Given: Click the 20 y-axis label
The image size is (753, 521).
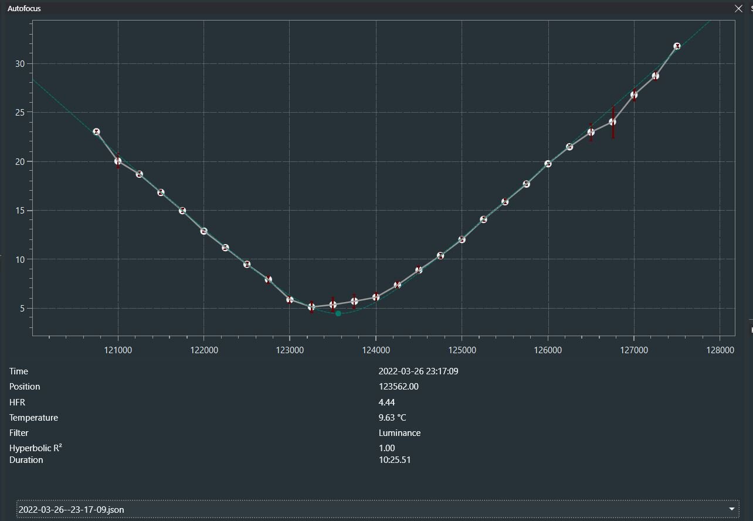Looking at the screenshot, I should (20, 162).
